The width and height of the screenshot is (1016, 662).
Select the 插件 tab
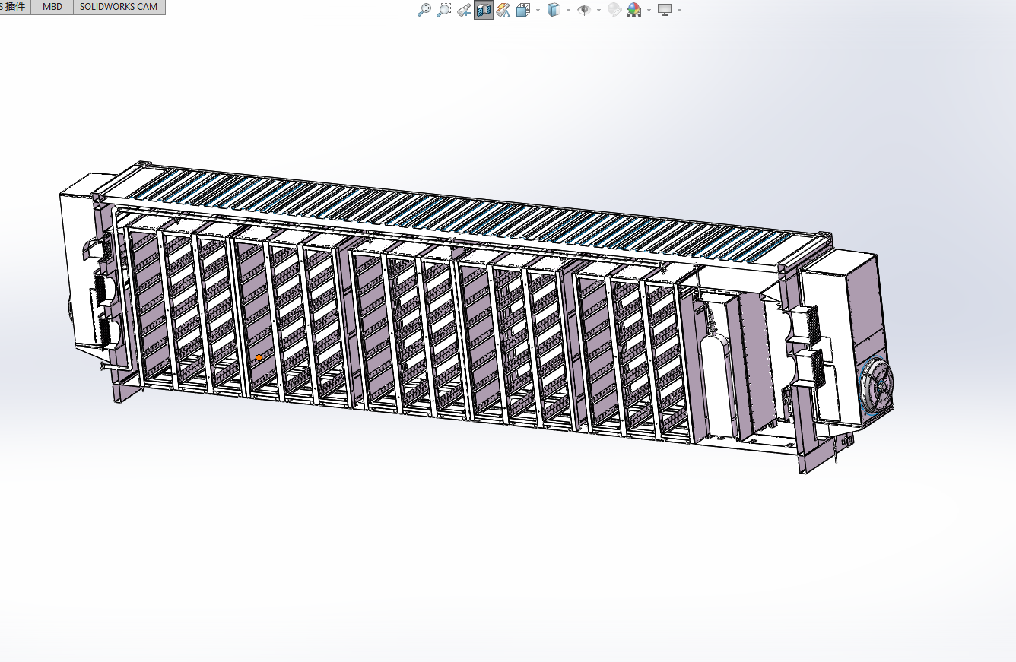tap(14, 7)
